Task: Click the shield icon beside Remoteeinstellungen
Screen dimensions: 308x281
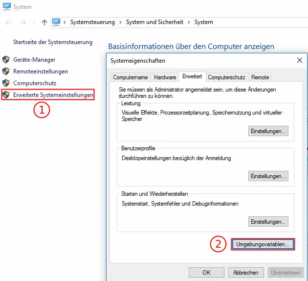Action: point(6,71)
